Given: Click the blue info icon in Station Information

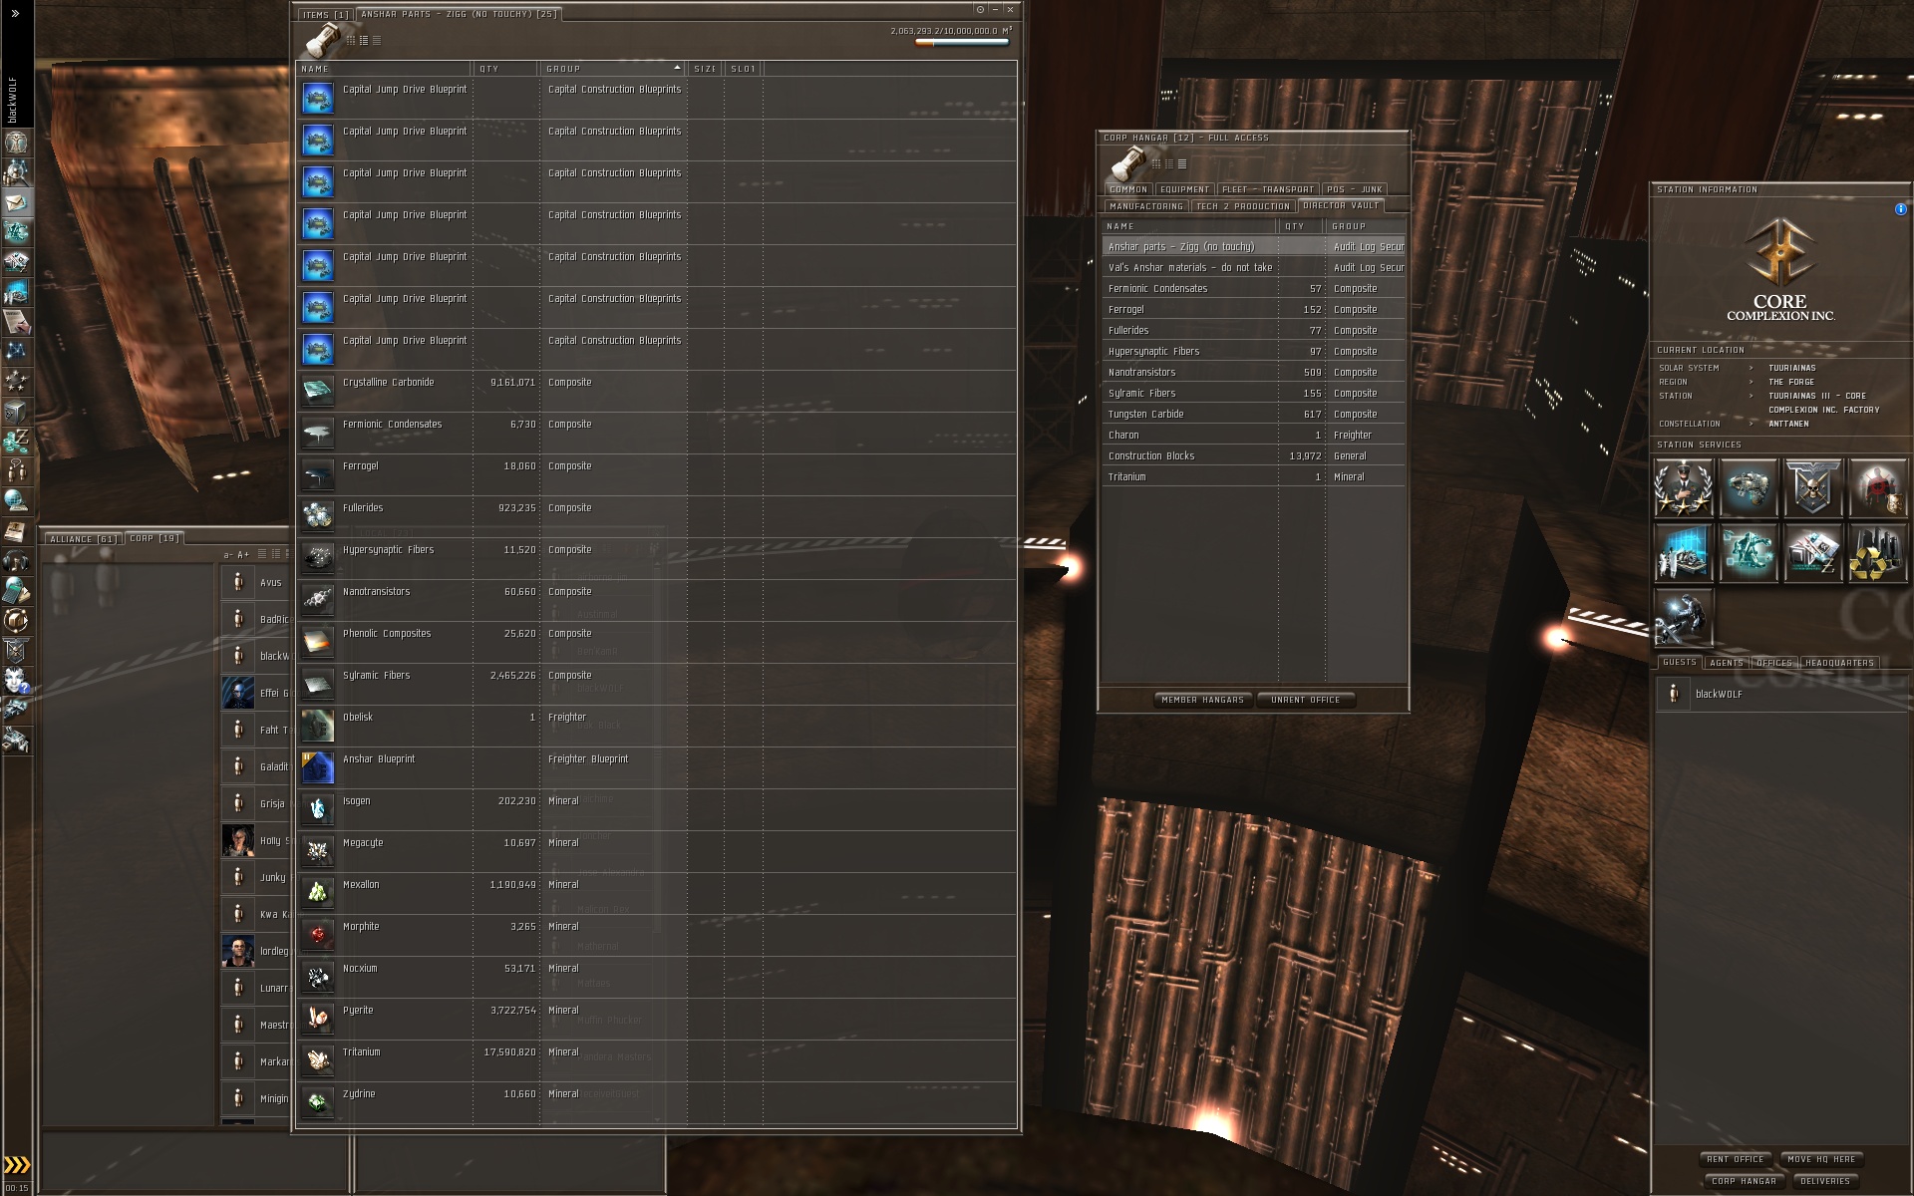Looking at the screenshot, I should click(1900, 209).
